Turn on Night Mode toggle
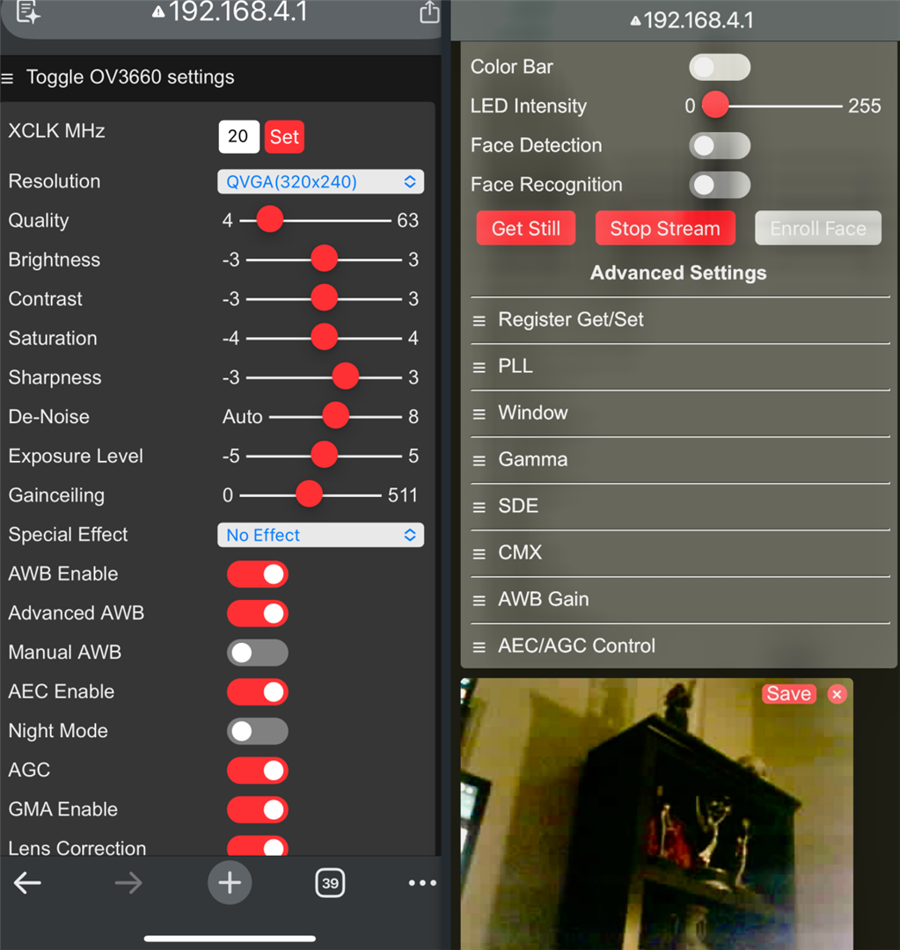900x950 pixels. (257, 731)
